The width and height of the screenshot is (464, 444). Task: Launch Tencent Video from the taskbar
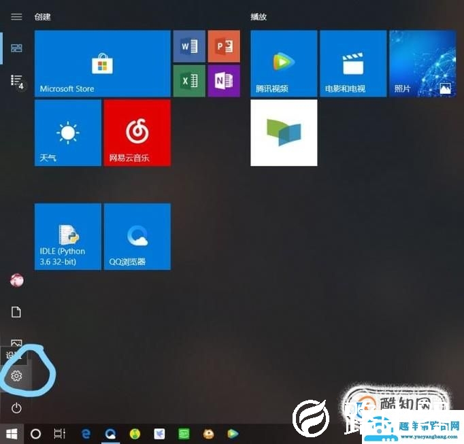[x=233, y=434]
